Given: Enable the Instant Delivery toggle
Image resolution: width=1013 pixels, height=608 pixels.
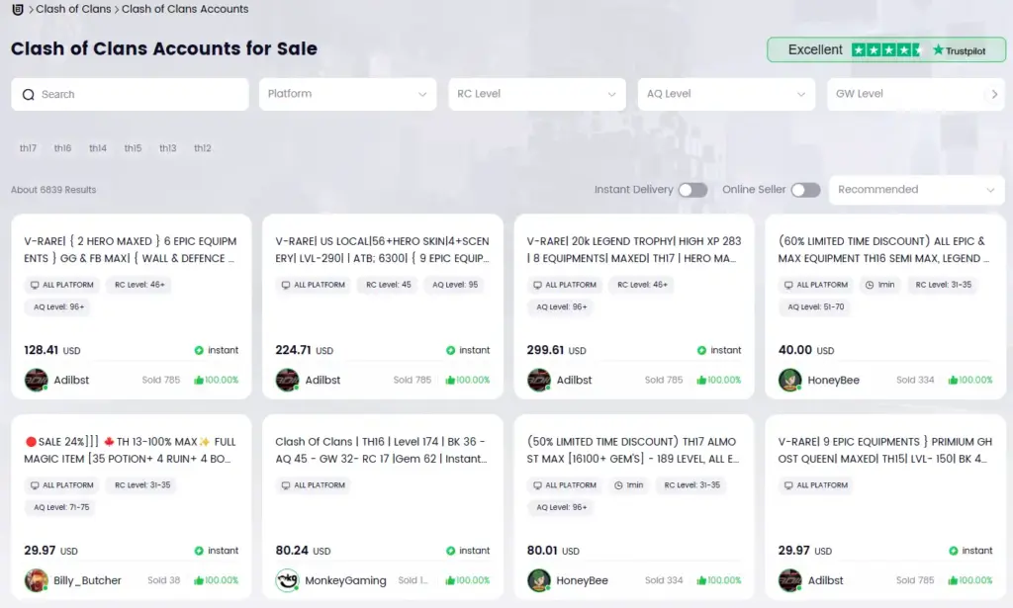Looking at the screenshot, I should click(692, 190).
